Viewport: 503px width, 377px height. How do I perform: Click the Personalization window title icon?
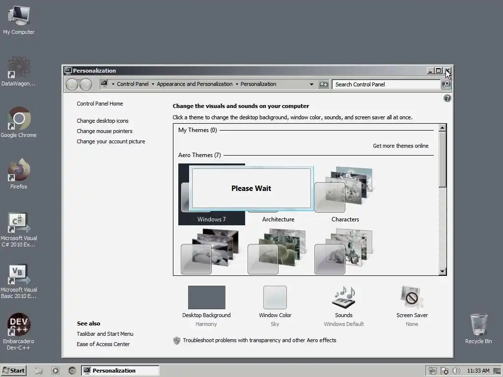point(68,71)
